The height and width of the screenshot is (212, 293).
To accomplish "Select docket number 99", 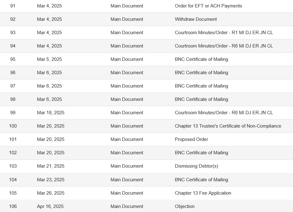I will click(x=13, y=113).
